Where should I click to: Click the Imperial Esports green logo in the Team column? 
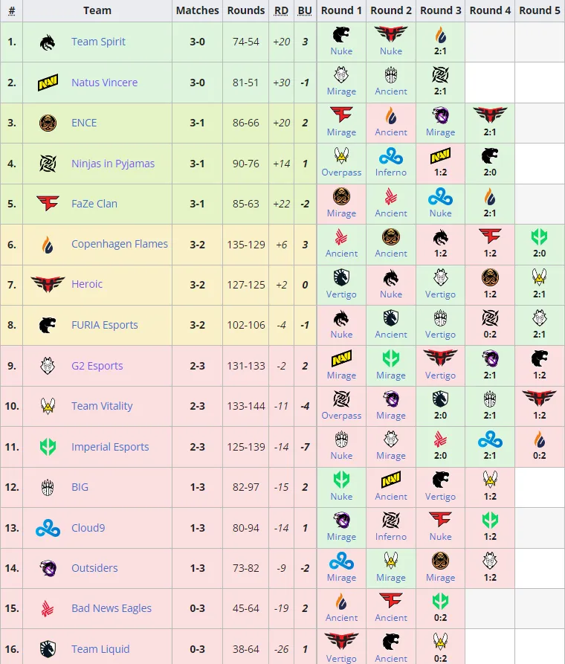[x=48, y=447]
